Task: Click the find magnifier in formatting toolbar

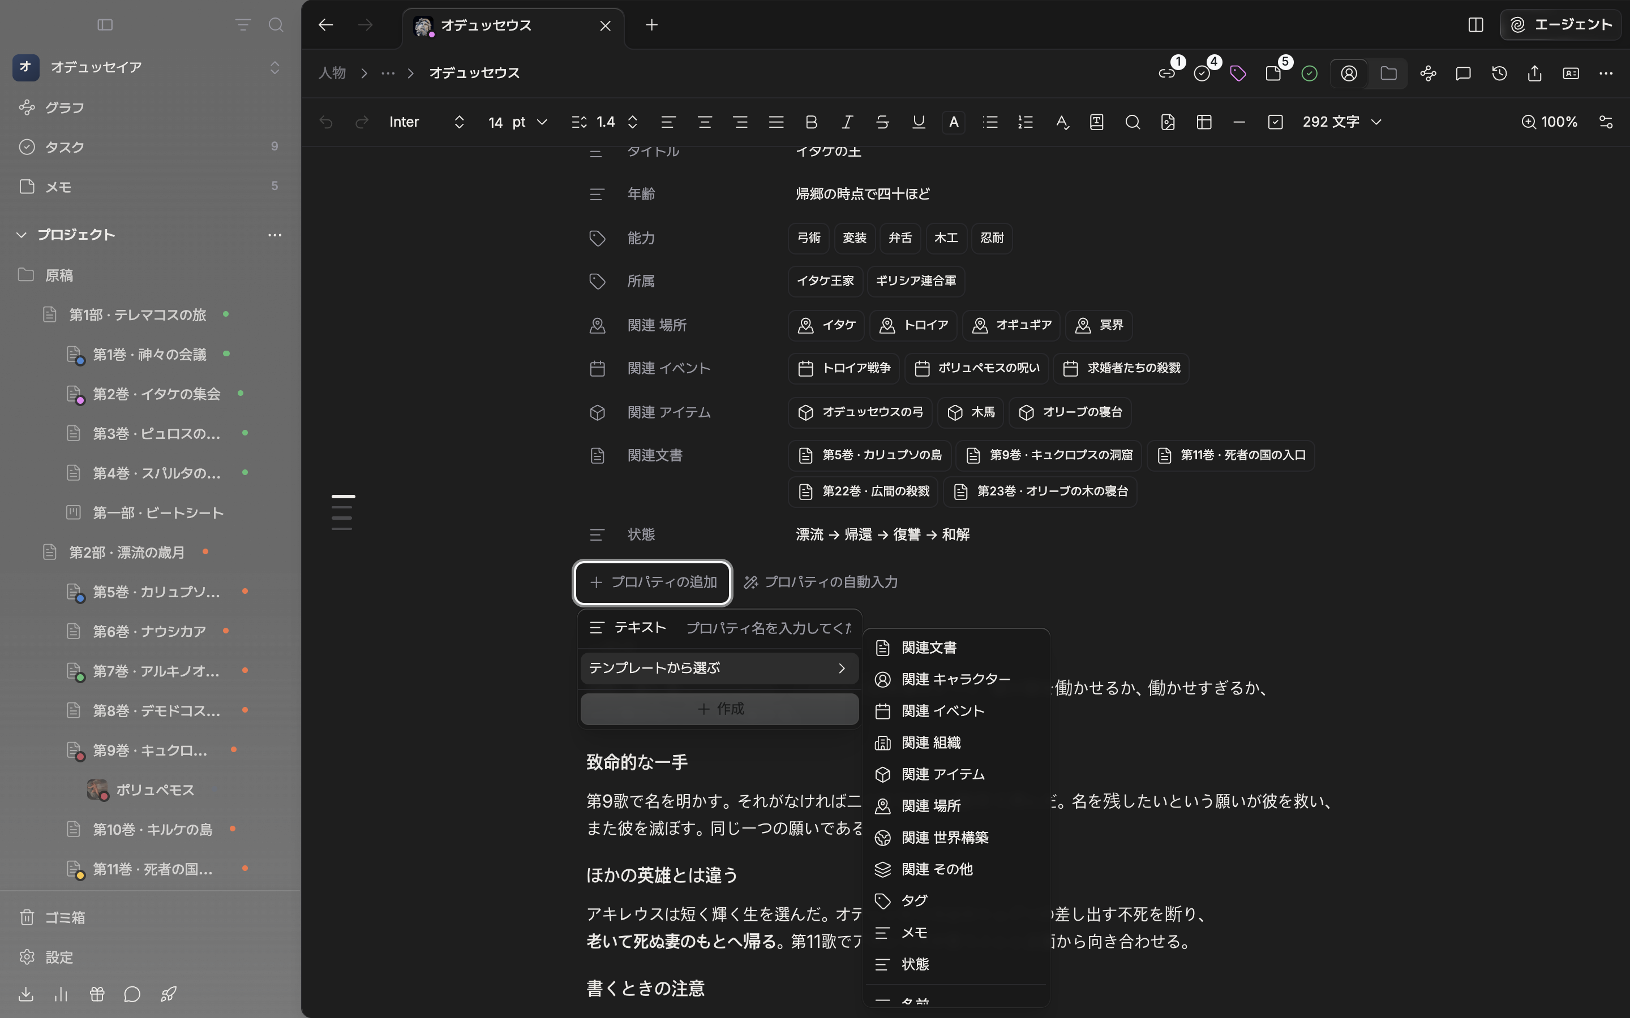Action: click(x=1133, y=122)
